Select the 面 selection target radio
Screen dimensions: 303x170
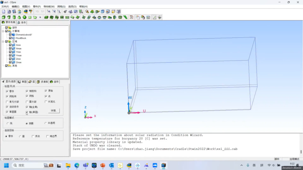[20, 136]
